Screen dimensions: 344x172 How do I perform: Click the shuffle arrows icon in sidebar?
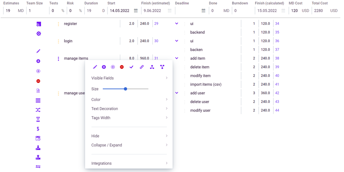[38, 110]
